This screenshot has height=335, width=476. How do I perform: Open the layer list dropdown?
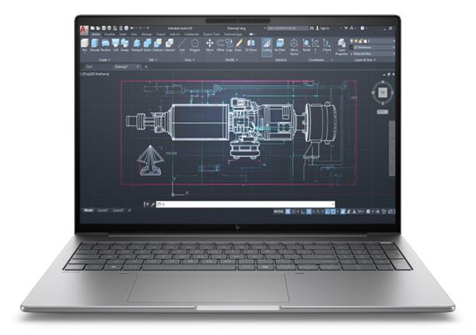tap(373, 41)
